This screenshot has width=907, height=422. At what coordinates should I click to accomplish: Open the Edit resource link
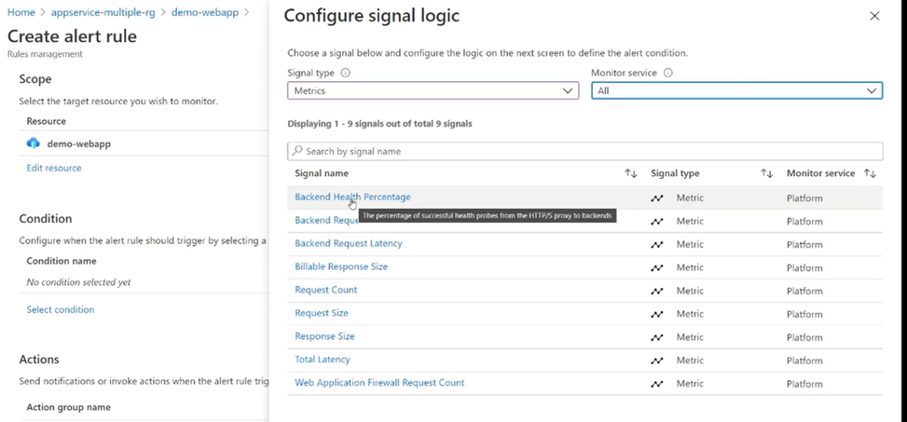click(x=54, y=168)
